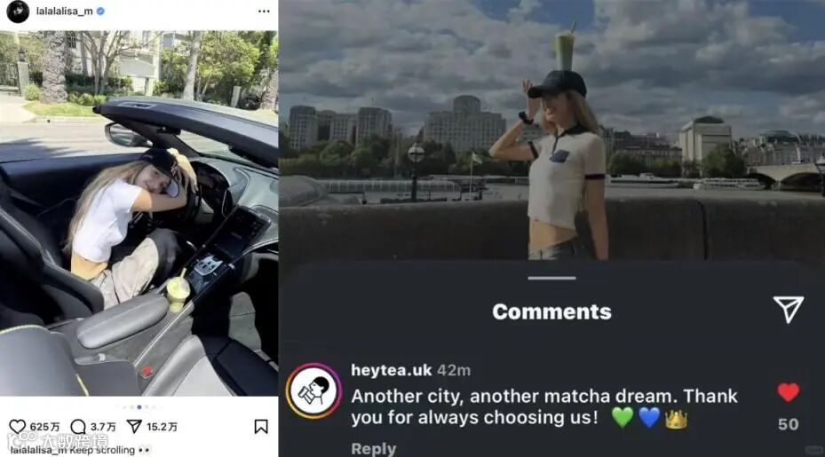Viewport: 825px width, 457px height.
Task: Share the post using paper plane icon
Action: [135, 427]
